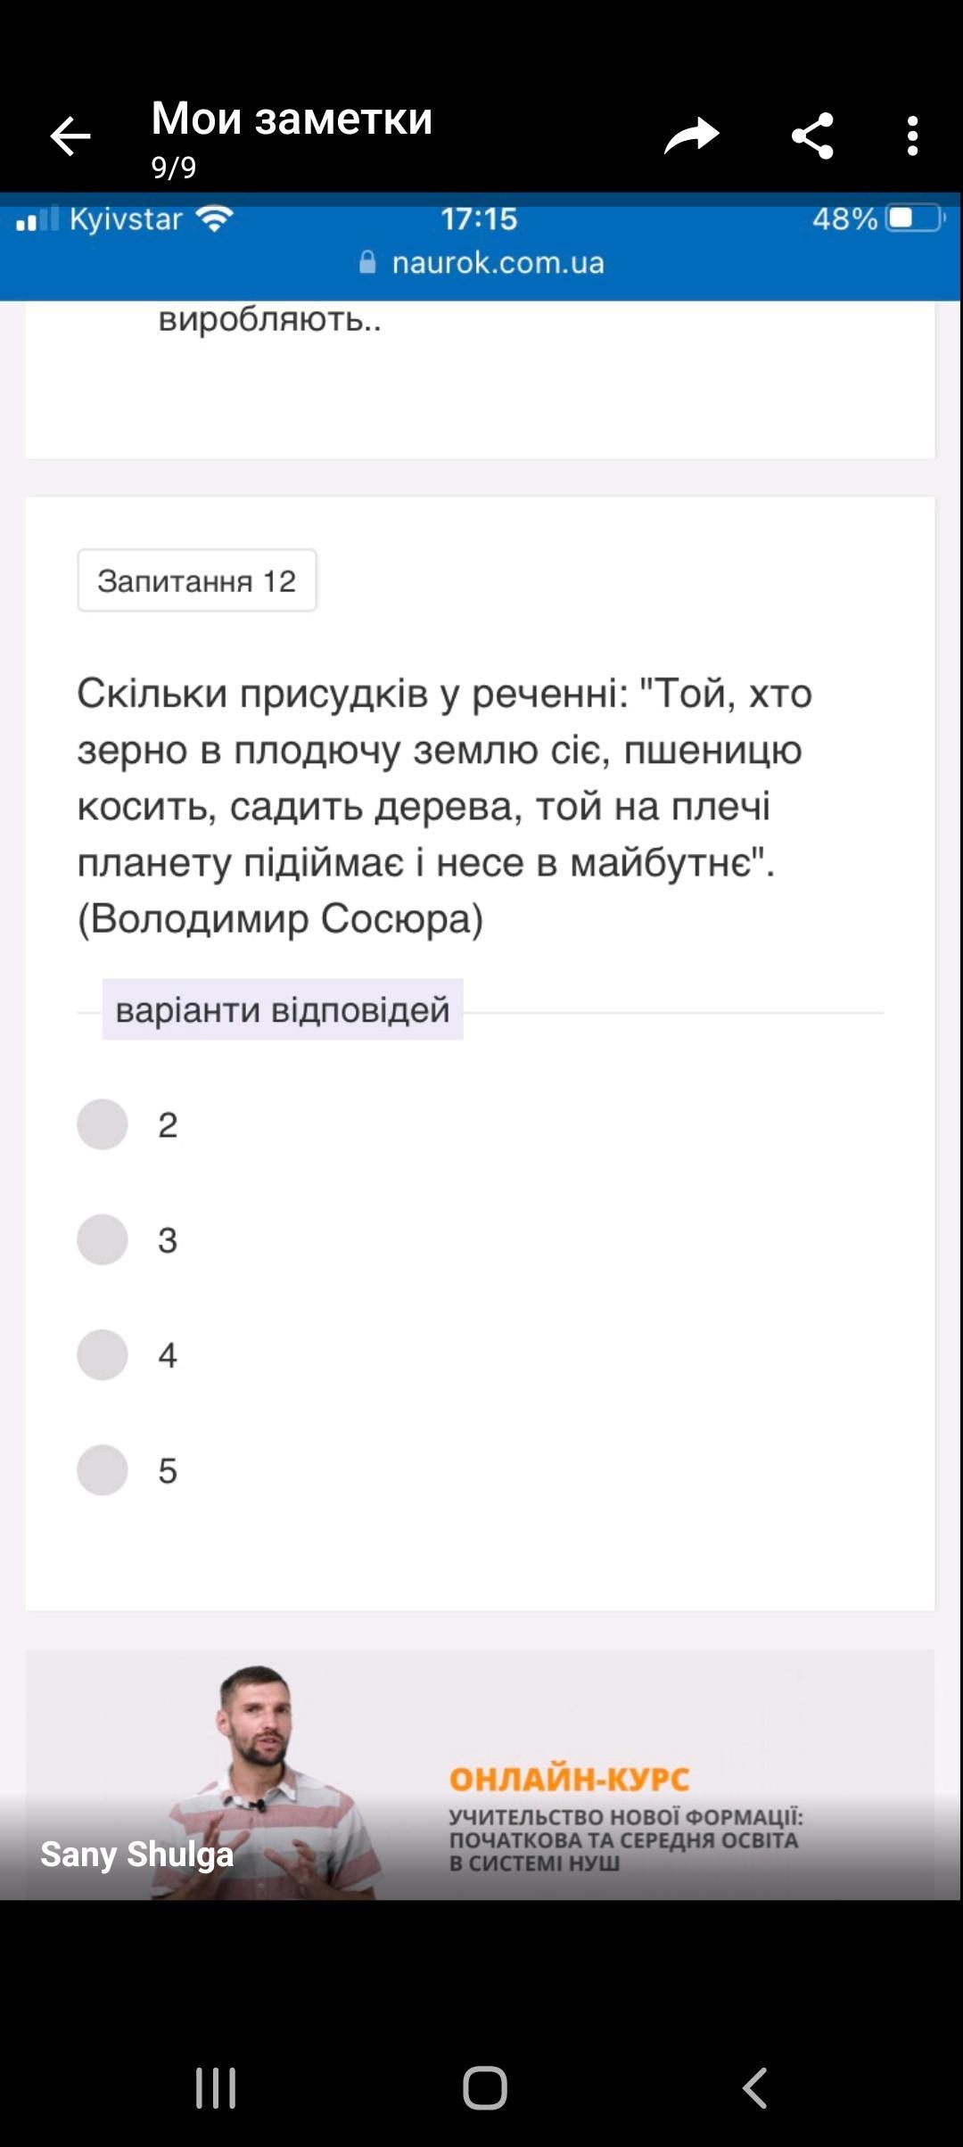Choose answer option 4

(103, 1354)
